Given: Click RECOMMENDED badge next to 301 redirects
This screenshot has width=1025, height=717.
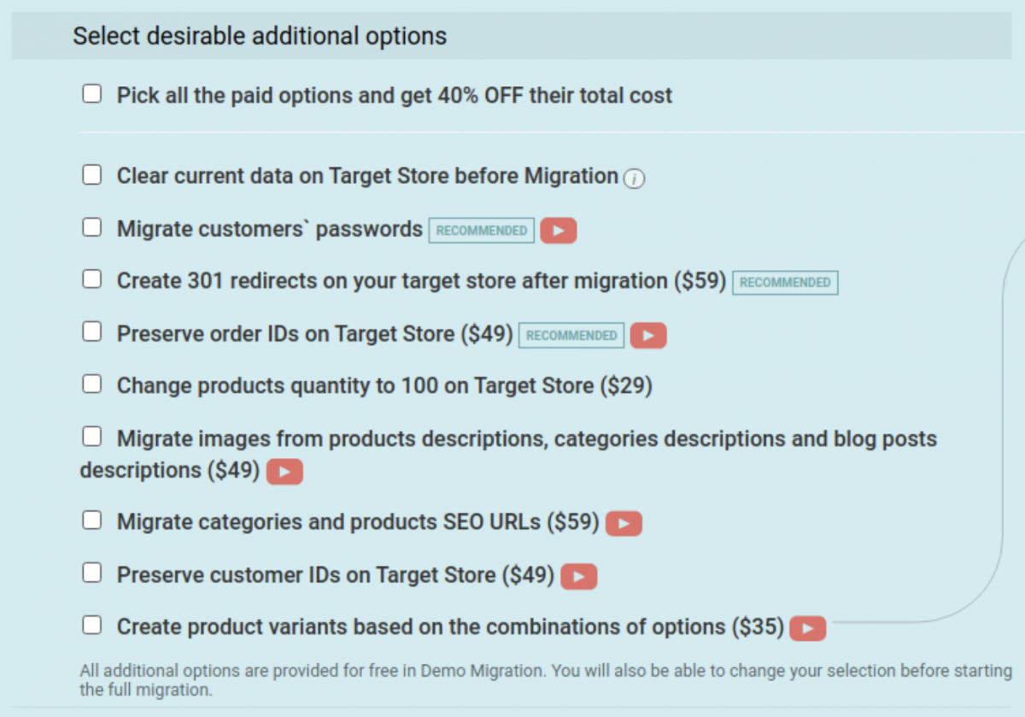Looking at the screenshot, I should pos(785,282).
